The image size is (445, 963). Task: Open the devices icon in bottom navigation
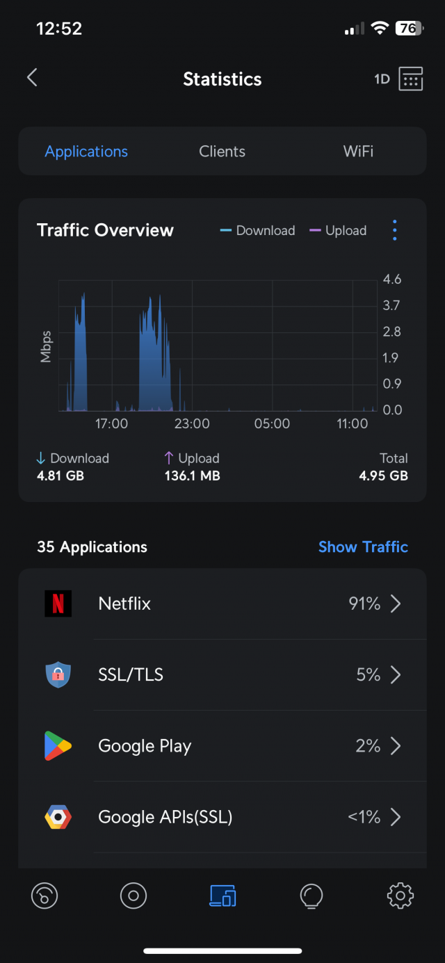point(222,896)
